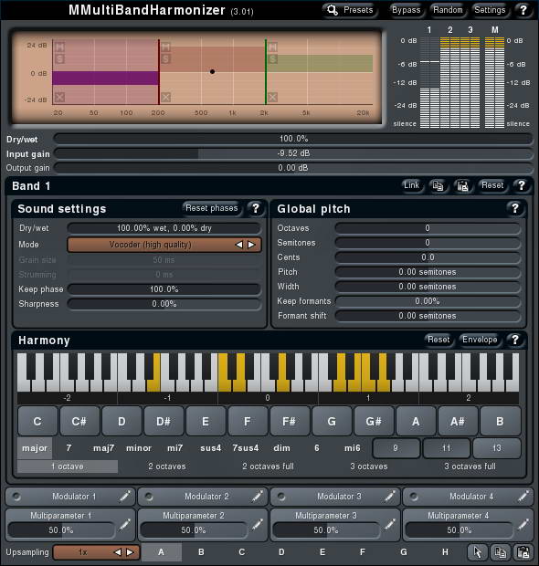The width and height of the screenshot is (539, 566).
Task: Click the Multiparameter 1 50.0% field
Action: [60, 530]
